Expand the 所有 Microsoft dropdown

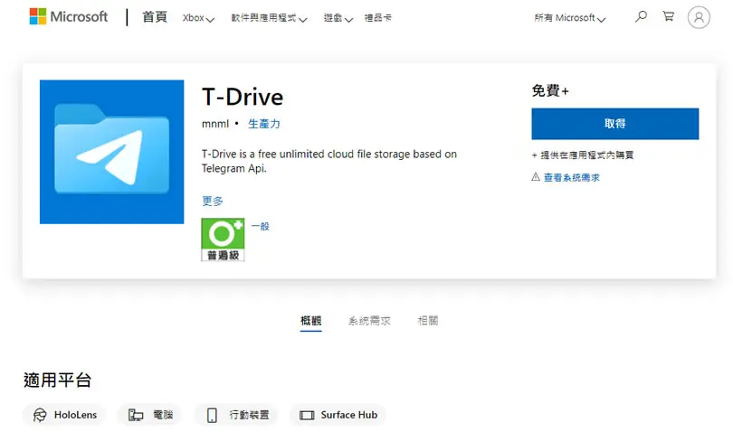[x=570, y=18]
